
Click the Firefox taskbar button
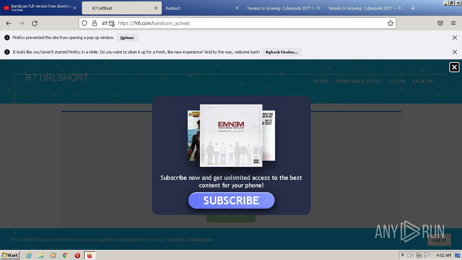(x=90, y=255)
